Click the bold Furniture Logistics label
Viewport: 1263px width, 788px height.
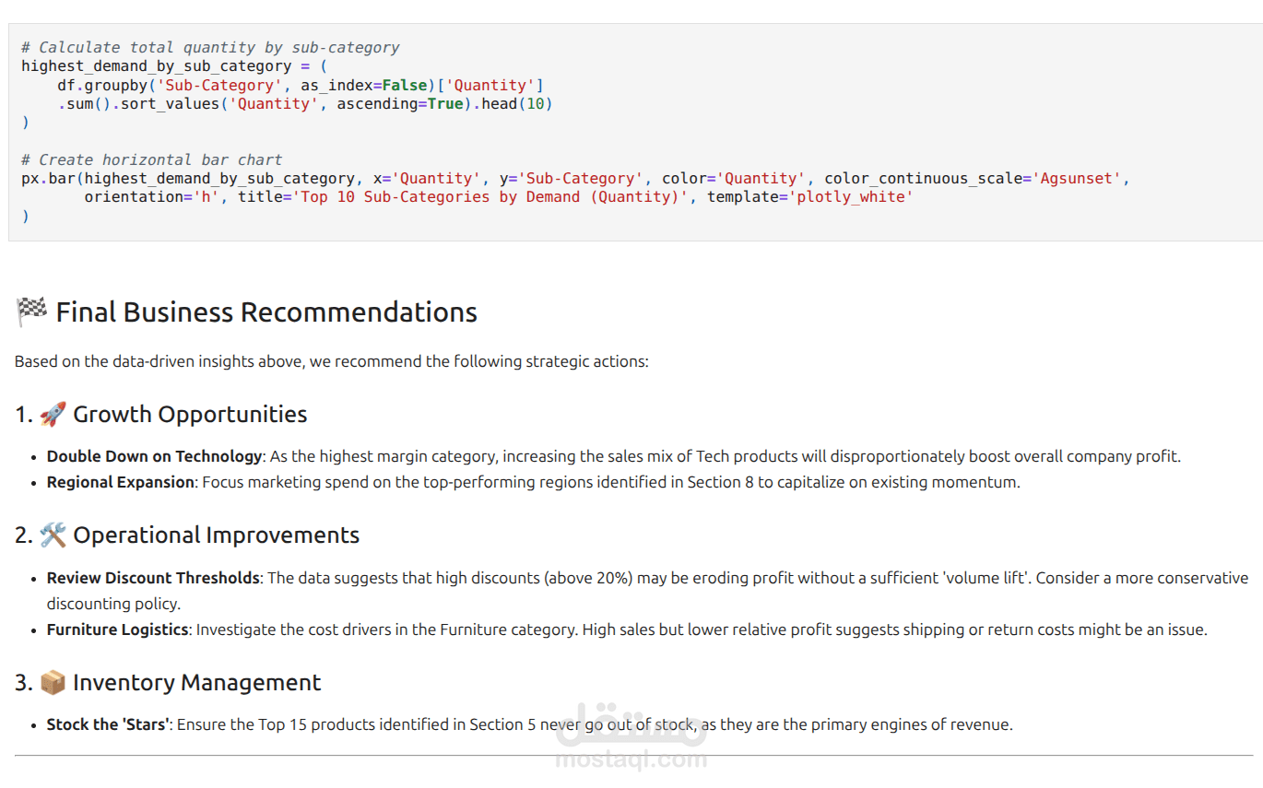coord(118,629)
